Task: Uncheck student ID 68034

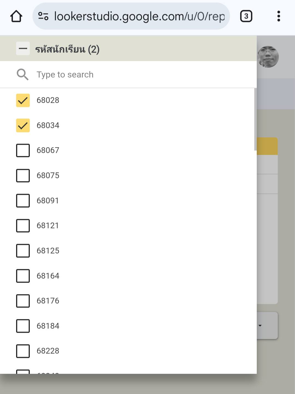Action: [23, 126]
